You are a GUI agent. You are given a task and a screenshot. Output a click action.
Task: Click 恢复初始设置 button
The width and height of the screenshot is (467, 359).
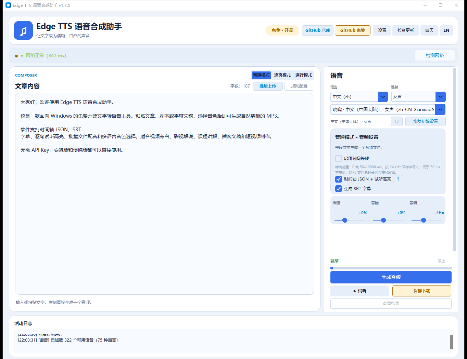click(426, 121)
